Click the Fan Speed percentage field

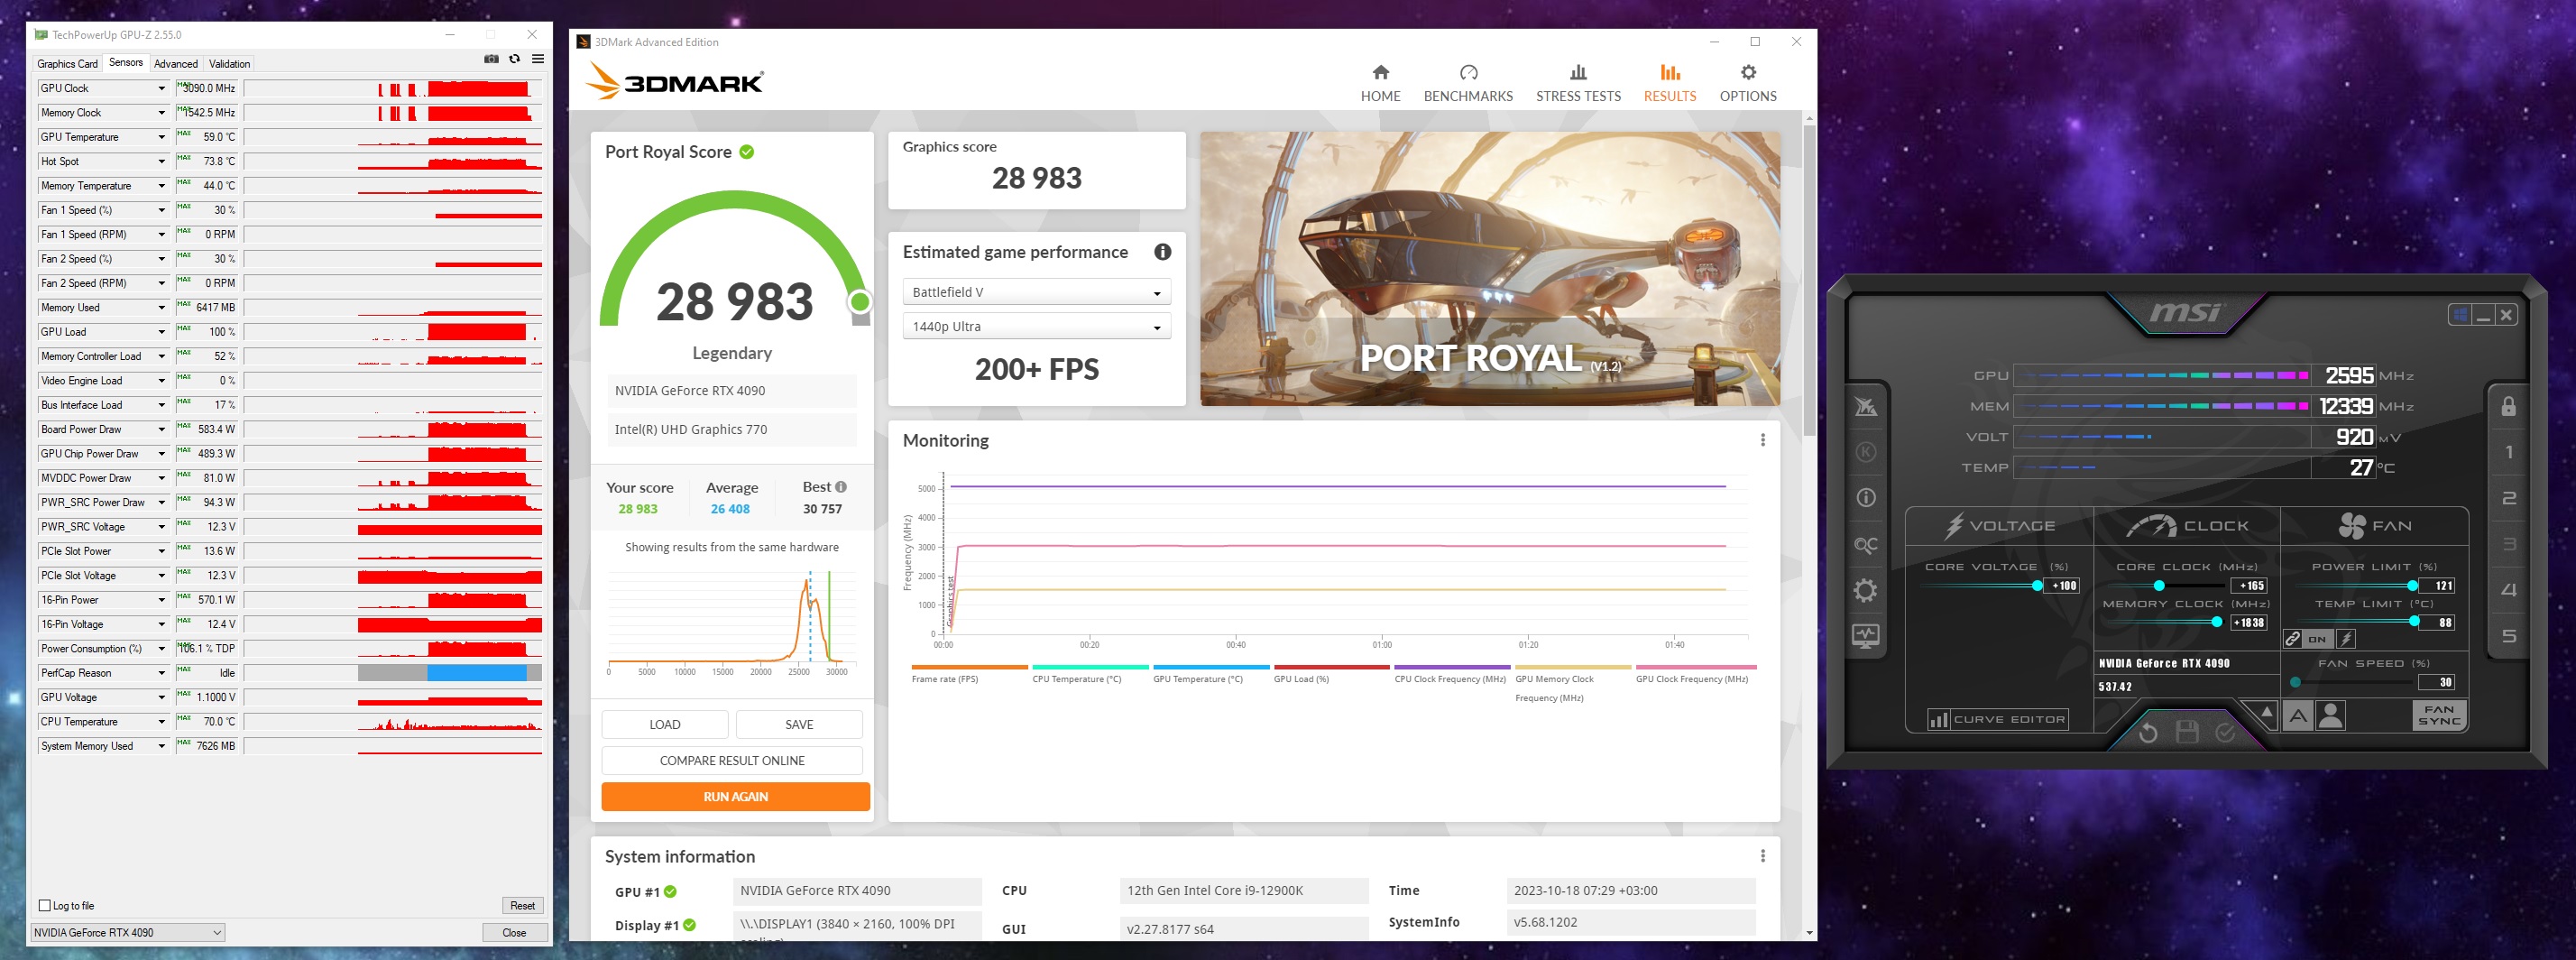tap(2436, 683)
